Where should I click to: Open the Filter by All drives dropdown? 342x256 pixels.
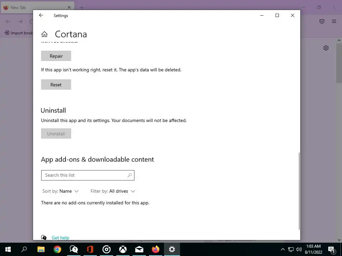113,191
